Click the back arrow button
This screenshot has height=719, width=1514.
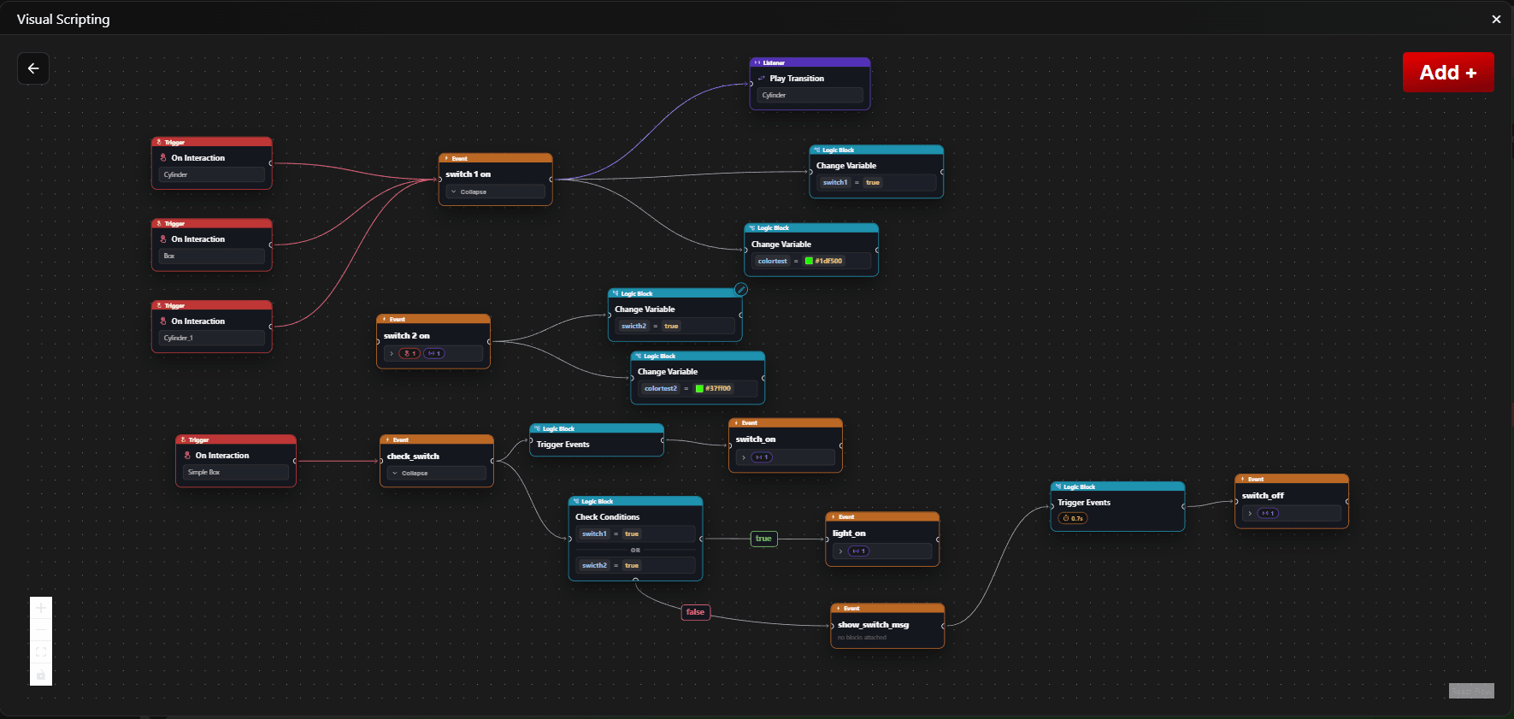point(33,68)
